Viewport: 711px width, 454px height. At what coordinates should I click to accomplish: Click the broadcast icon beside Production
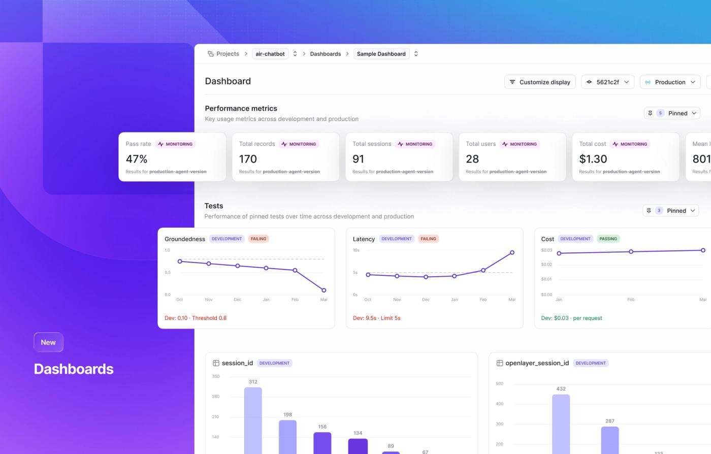(x=648, y=82)
